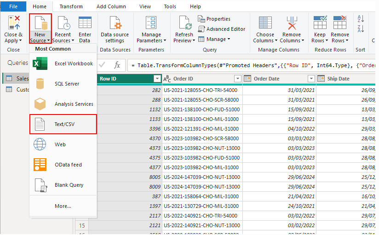Expand the Close & Apply dropdown arrow

21,40
